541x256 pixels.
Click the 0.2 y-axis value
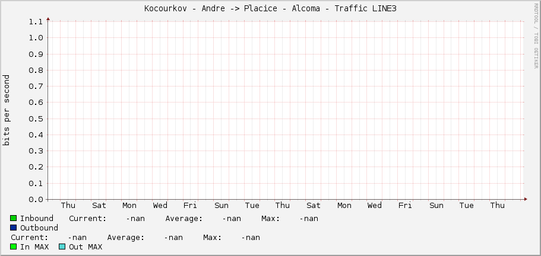tap(36, 167)
